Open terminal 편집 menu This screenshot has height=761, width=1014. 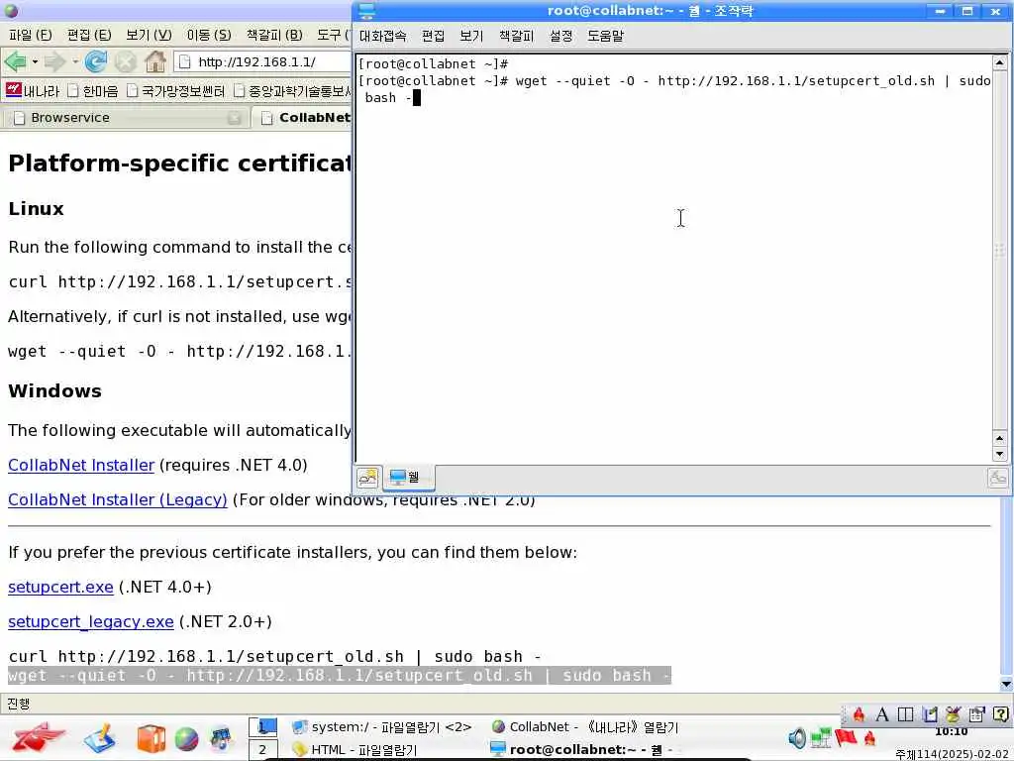coord(433,37)
